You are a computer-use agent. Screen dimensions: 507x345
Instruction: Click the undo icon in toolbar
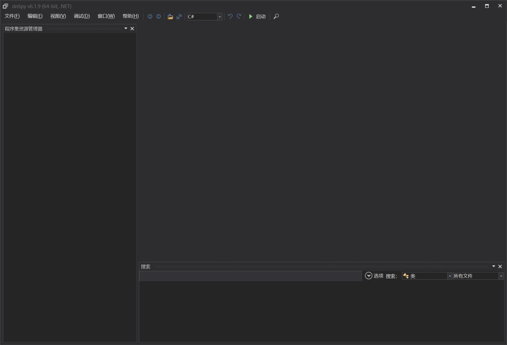coord(230,17)
